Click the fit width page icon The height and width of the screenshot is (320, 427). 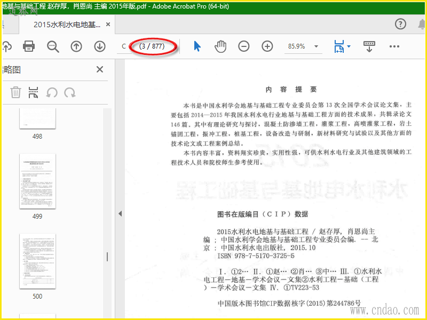pos(339,46)
